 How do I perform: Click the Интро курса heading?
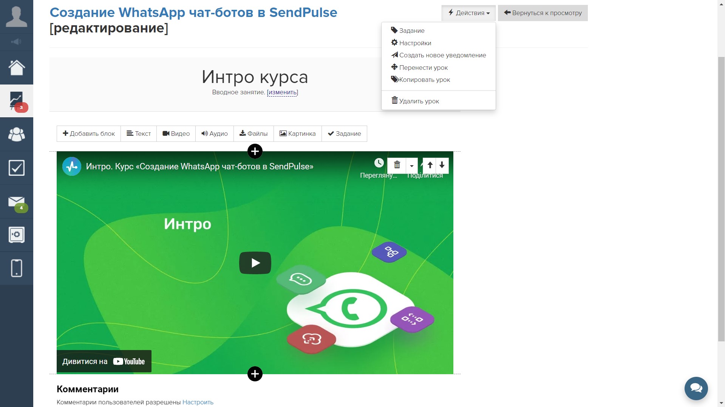point(255,77)
